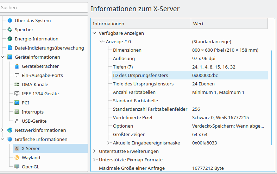Select Gerätebetrachter in sidebar
Screen dimensions: 277x174
[x=40, y=66]
